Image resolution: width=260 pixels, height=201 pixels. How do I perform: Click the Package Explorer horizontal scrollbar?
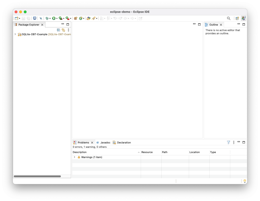click(x=37, y=176)
